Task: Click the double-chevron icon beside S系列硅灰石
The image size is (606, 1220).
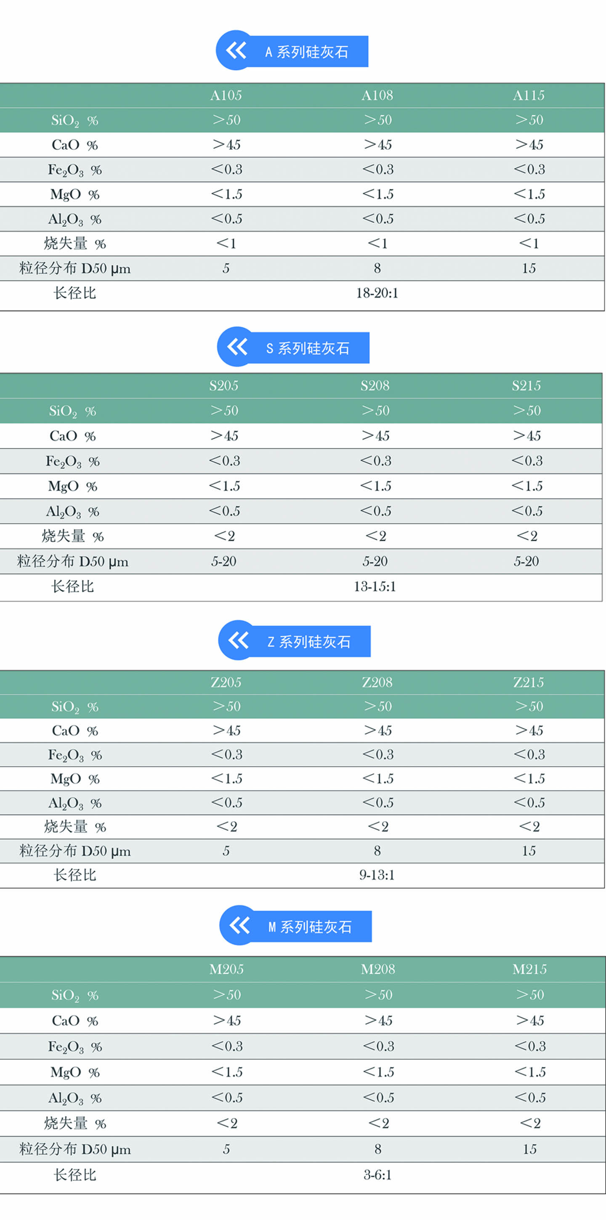Action: (237, 347)
